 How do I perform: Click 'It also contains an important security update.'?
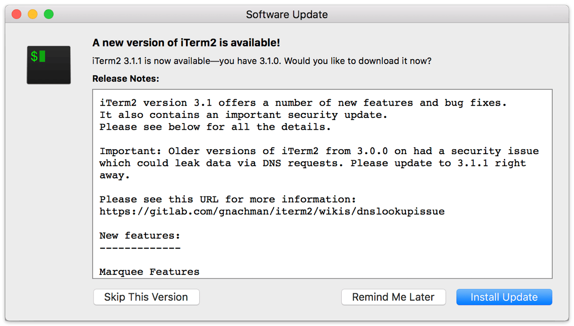pos(243,115)
